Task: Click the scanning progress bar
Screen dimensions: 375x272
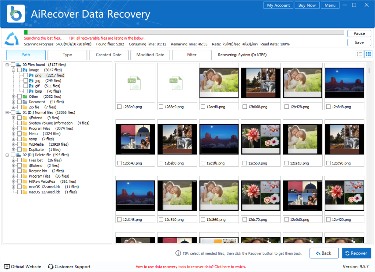Action: (x=183, y=32)
